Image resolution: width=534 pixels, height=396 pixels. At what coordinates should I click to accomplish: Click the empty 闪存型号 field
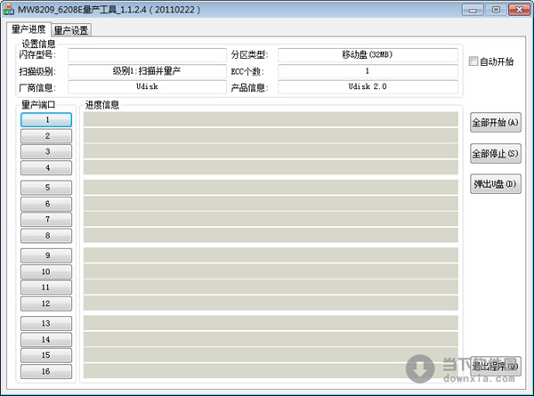point(147,55)
